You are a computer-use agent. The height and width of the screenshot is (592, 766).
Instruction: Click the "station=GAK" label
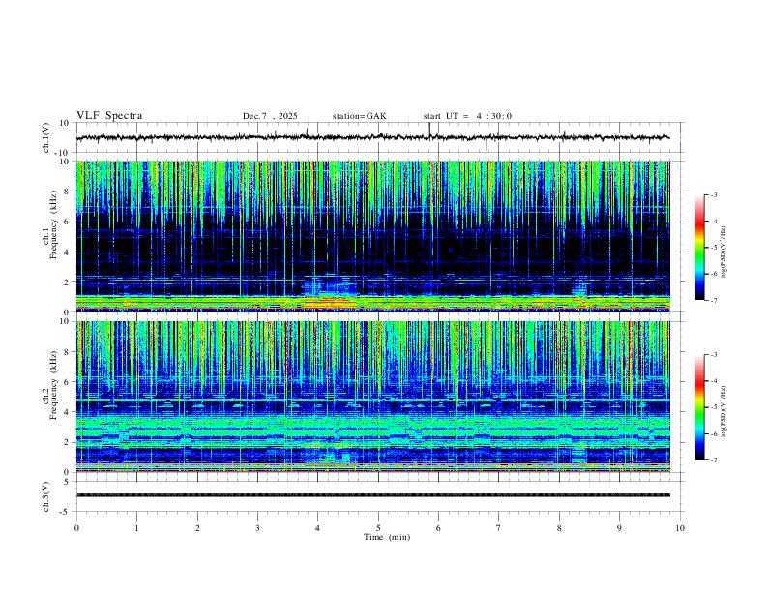pyautogui.click(x=359, y=116)
